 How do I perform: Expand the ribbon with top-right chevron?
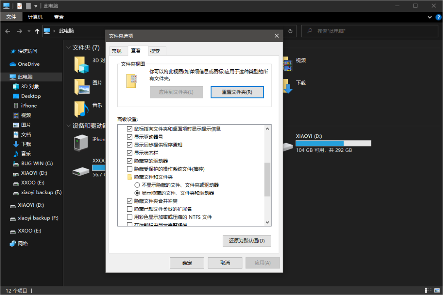(429, 17)
